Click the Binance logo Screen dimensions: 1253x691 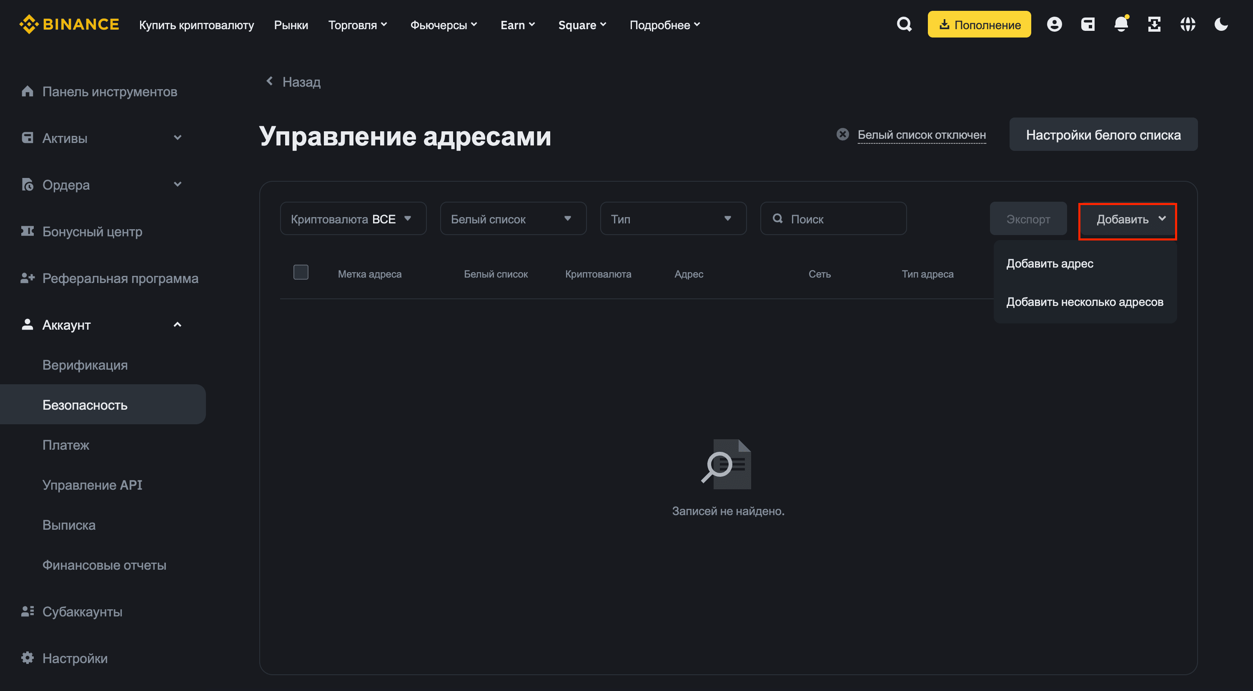pos(69,24)
